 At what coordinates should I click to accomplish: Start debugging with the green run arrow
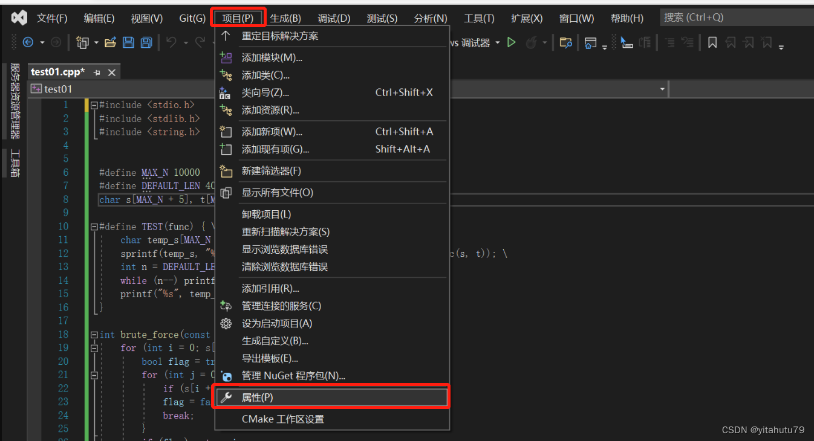point(511,42)
